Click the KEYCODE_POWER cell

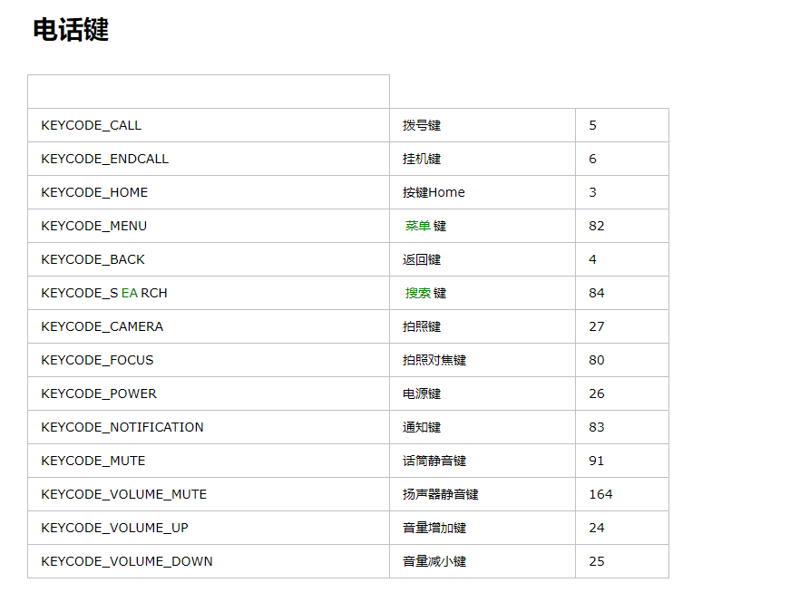click(x=209, y=393)
